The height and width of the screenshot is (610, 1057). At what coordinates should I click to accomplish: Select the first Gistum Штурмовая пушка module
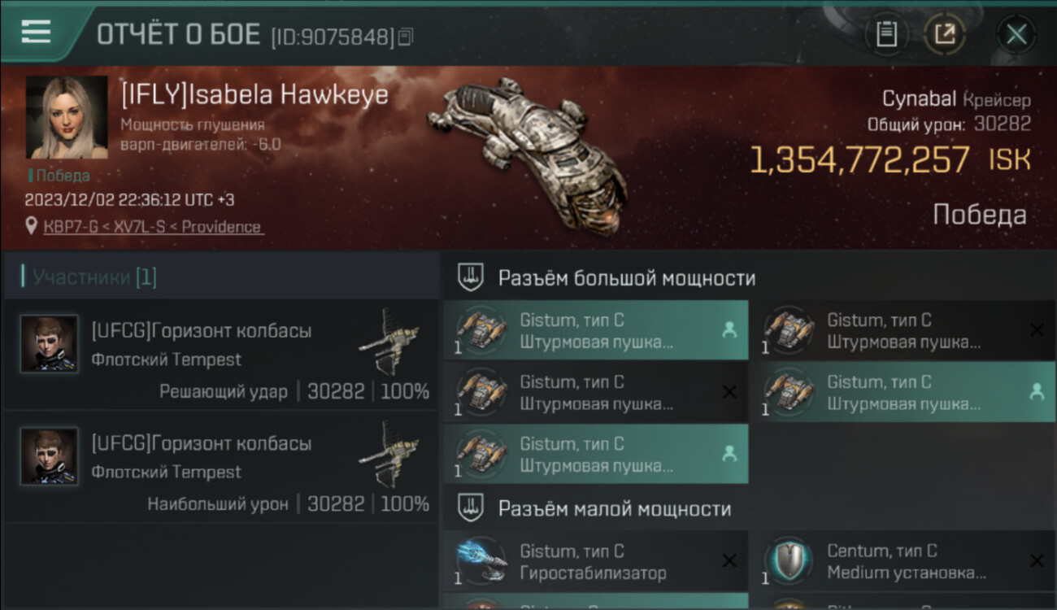point(596,331)
